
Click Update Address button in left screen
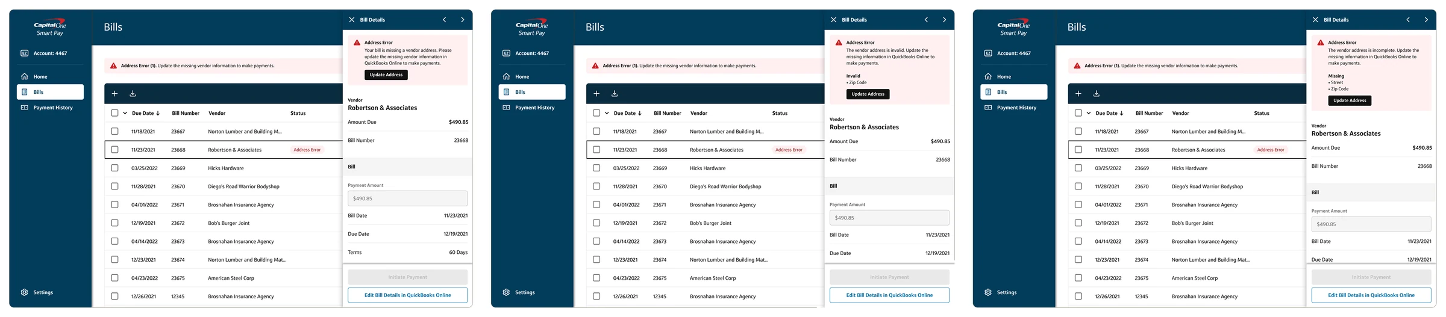[386, 75]
